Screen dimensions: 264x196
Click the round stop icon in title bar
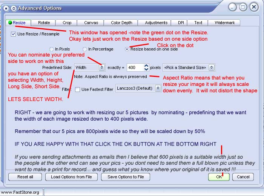6,8
